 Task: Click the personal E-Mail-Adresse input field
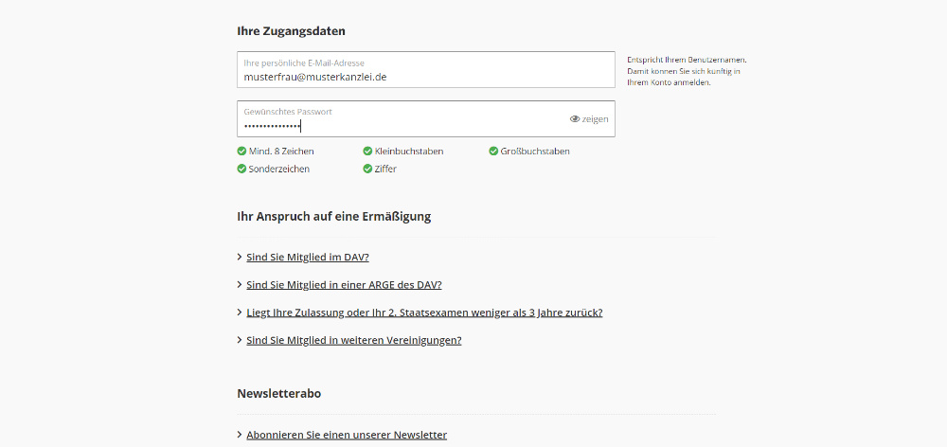(x=426, y=69)
